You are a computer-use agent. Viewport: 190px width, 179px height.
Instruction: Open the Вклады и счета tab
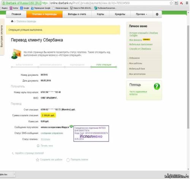pyautogui.click(x=77, y=14)
